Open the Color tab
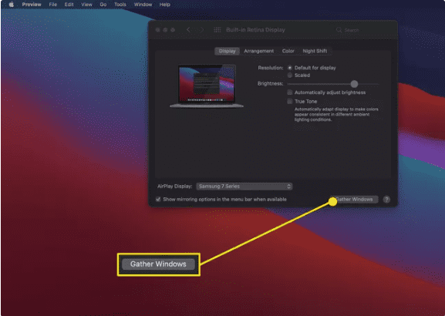 [x=288, y=51]
